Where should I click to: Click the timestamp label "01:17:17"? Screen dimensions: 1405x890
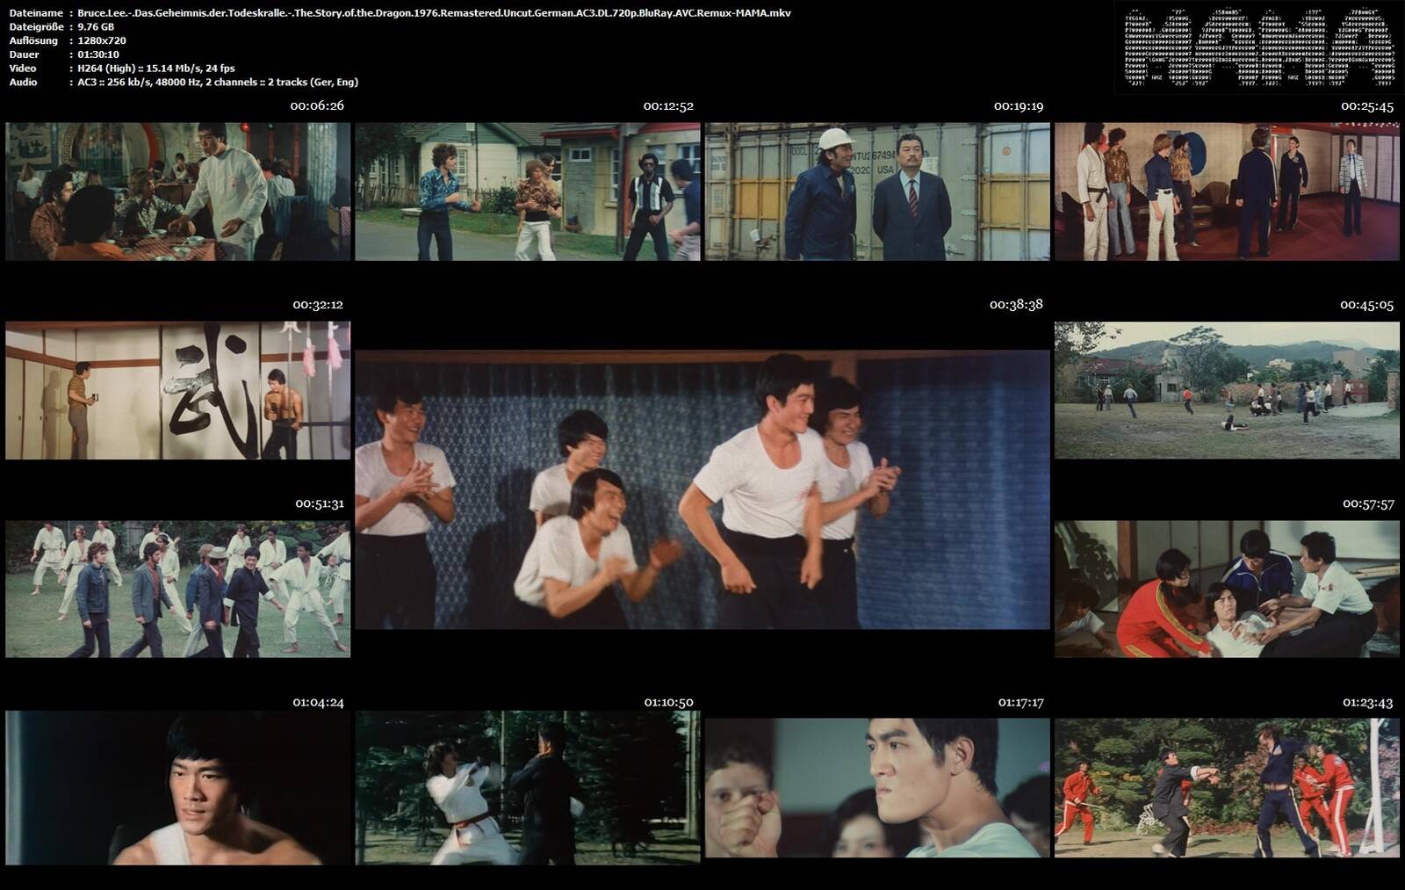(x=1020, y=702)
